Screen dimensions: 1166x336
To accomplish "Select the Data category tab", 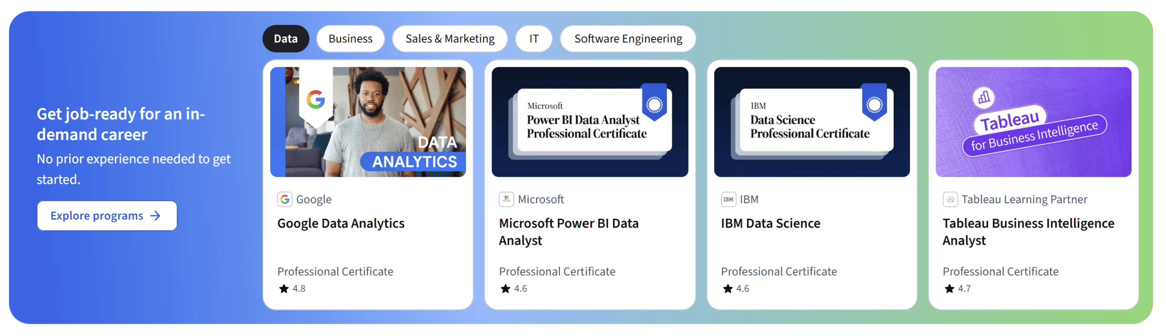I will coord(286,39).
